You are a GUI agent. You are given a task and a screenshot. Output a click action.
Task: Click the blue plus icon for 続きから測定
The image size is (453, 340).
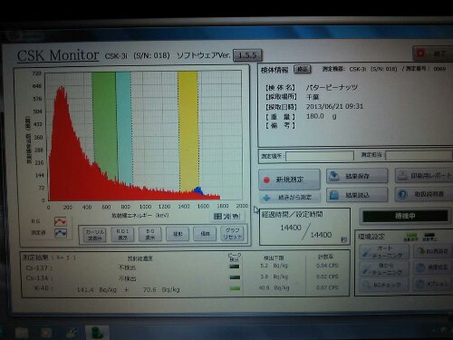pyautogui.click(x=266, y=198)
